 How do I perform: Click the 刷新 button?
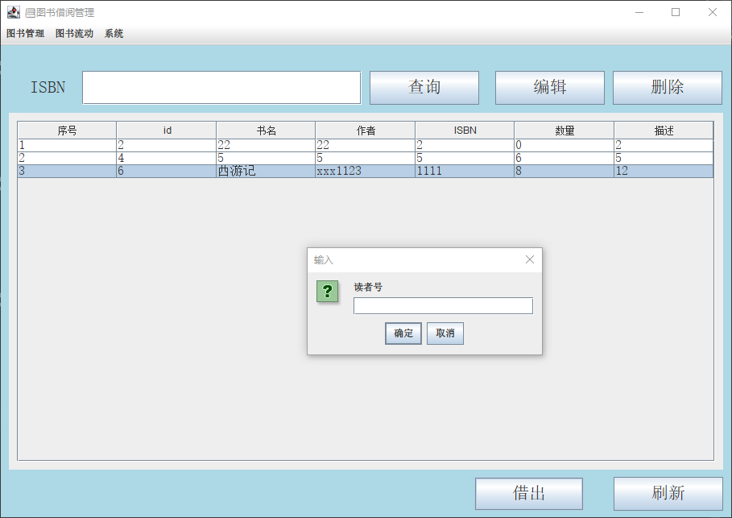[x=668, y=493]
